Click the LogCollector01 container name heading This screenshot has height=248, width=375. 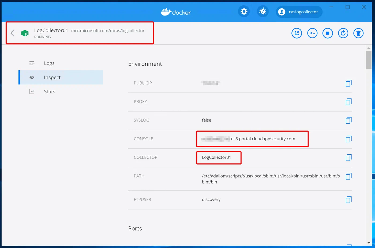51,30
